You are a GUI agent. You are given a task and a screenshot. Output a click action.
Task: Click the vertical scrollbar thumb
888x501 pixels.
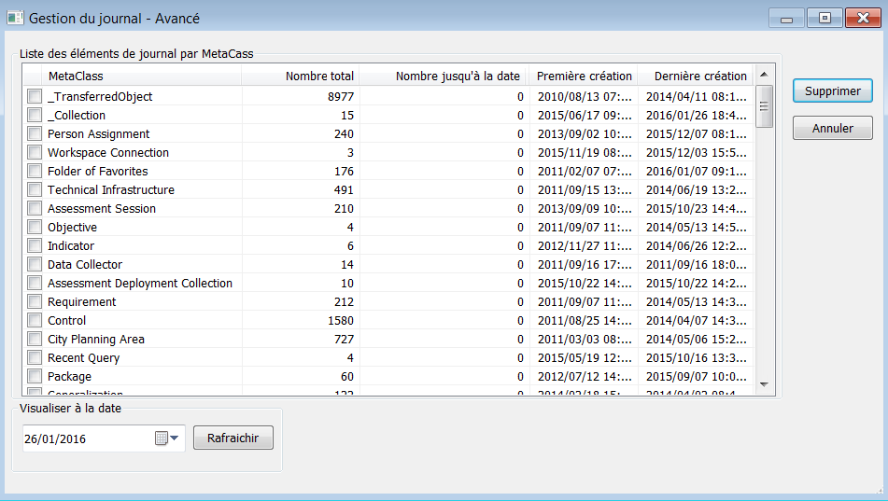pos(763,105)
